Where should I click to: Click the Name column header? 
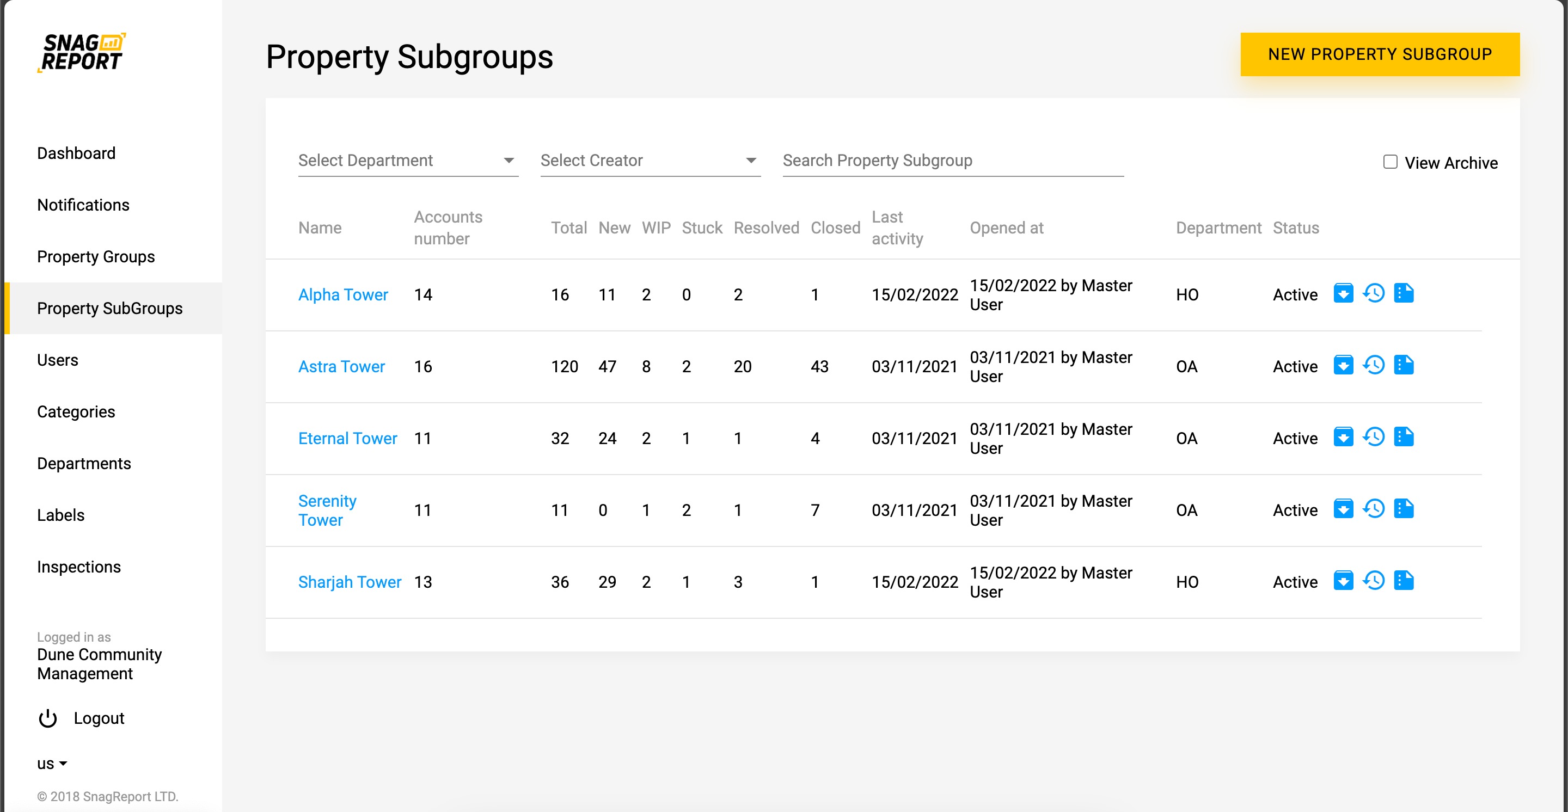click(x=320, y=227)
